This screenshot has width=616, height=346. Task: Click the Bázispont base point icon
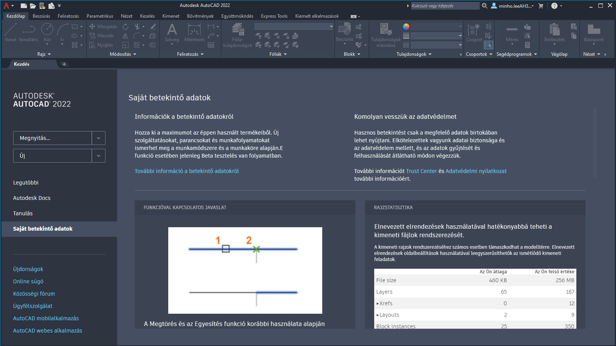coord(594,29)
